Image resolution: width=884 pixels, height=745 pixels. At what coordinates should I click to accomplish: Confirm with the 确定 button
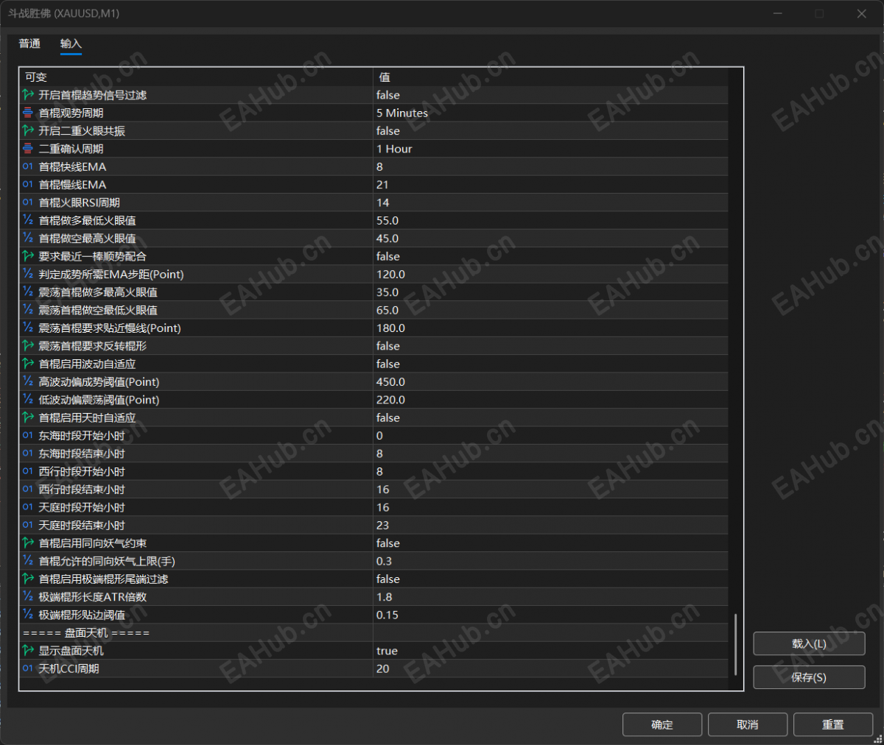(x=662, y=725)
